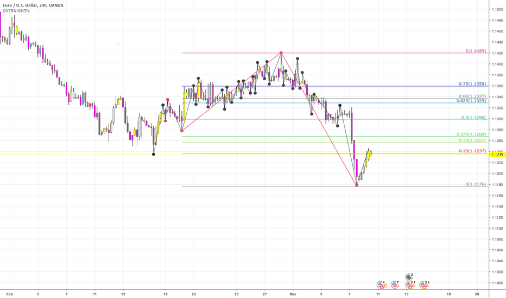Select the 0.375(1.1268) Fibonacci level label
Image resolution: width=506 pixels, height=298 pixels.
(471, 134)
